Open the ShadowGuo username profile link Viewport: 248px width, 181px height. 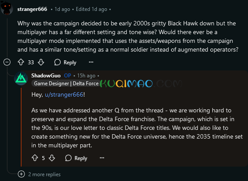click(x=46, y=76)
